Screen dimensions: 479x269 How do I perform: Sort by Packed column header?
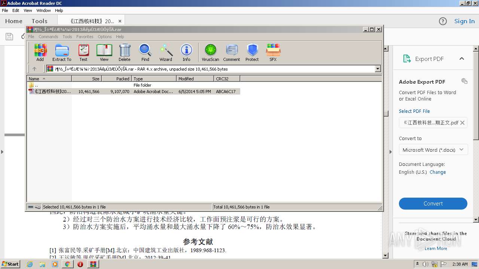click(116, 79)
